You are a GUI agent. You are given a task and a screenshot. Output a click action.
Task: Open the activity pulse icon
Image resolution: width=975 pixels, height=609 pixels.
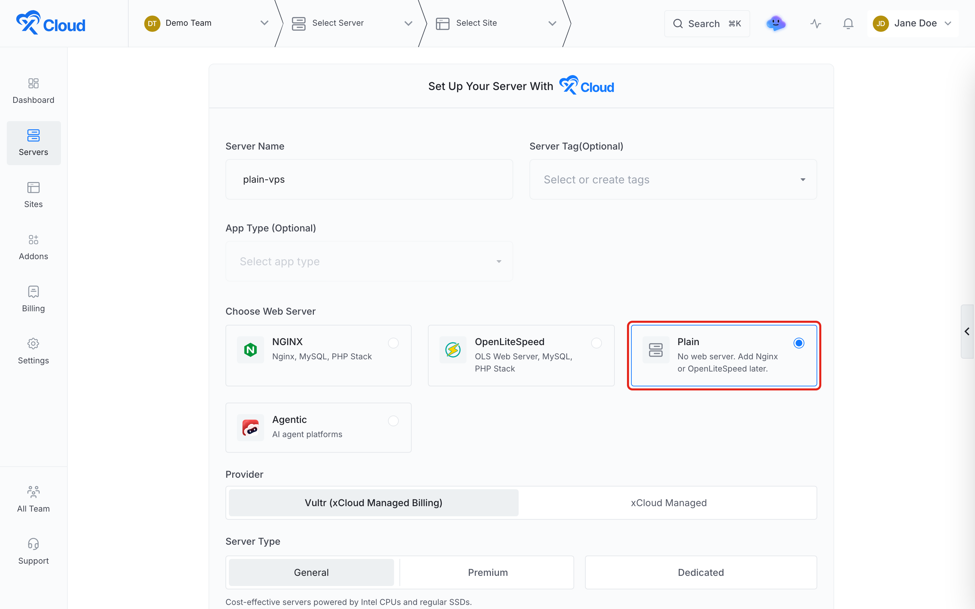coord(816,24)
